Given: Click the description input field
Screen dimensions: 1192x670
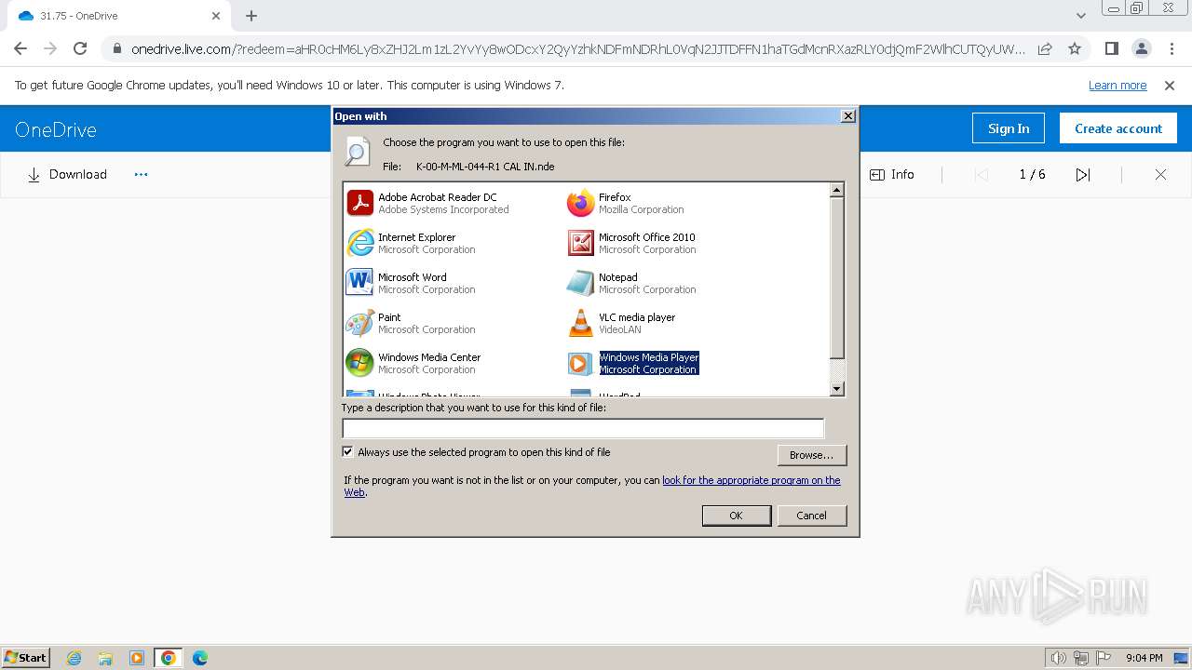Looking at the screenshot, I should 583,428.
